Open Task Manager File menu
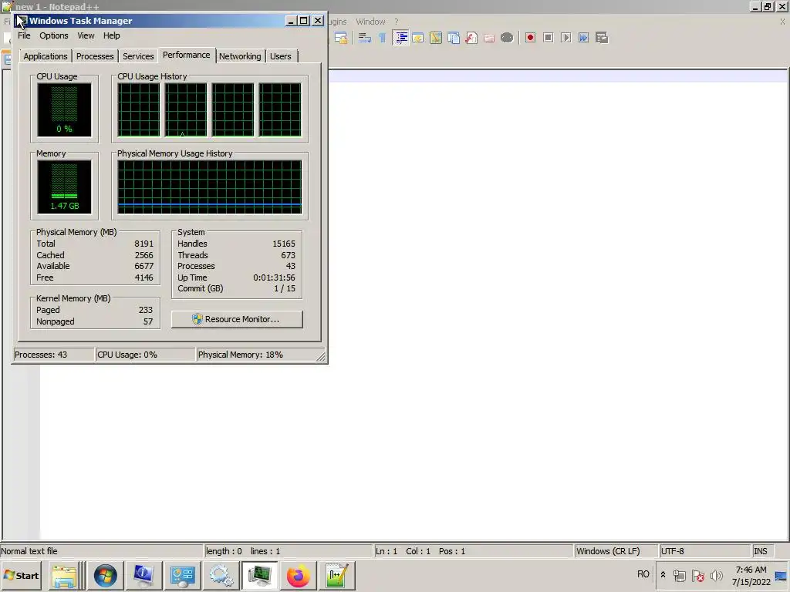 [24, 35]
